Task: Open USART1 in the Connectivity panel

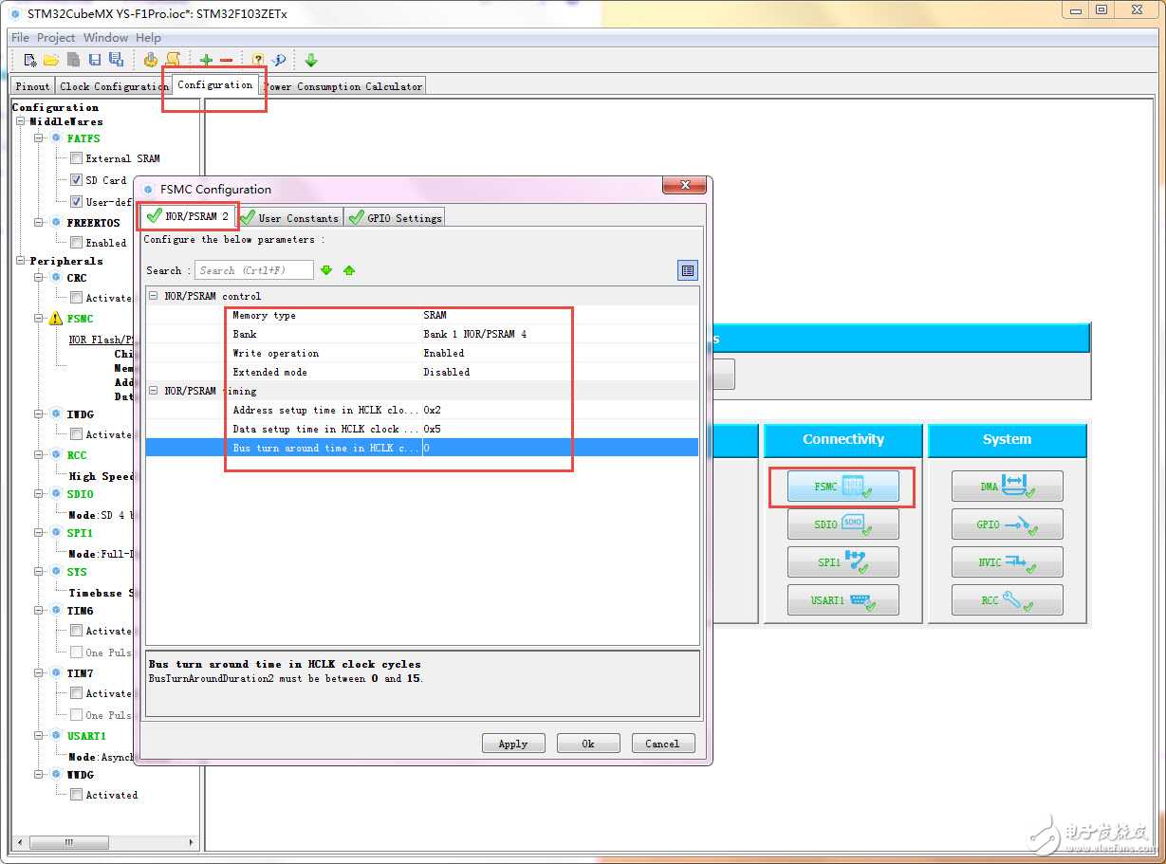Action: coord(842,600)
